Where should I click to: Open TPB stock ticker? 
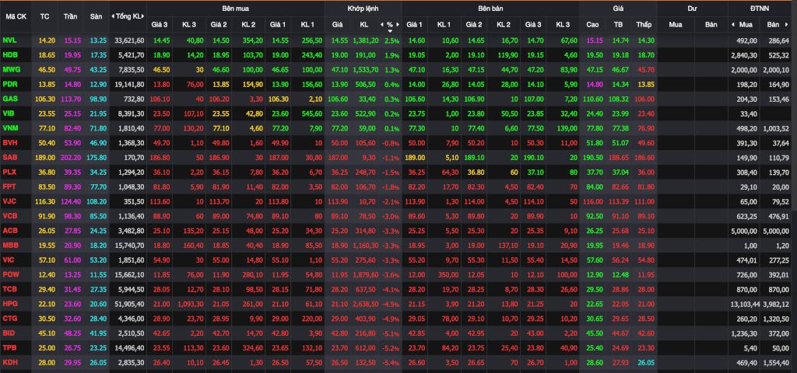point(9,349)
